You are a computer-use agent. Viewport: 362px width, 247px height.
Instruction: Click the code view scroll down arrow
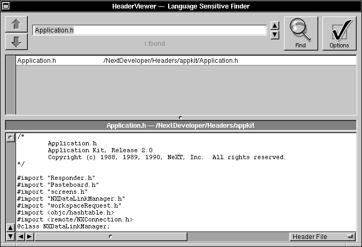pyautogui.click(x=10, y=236)
